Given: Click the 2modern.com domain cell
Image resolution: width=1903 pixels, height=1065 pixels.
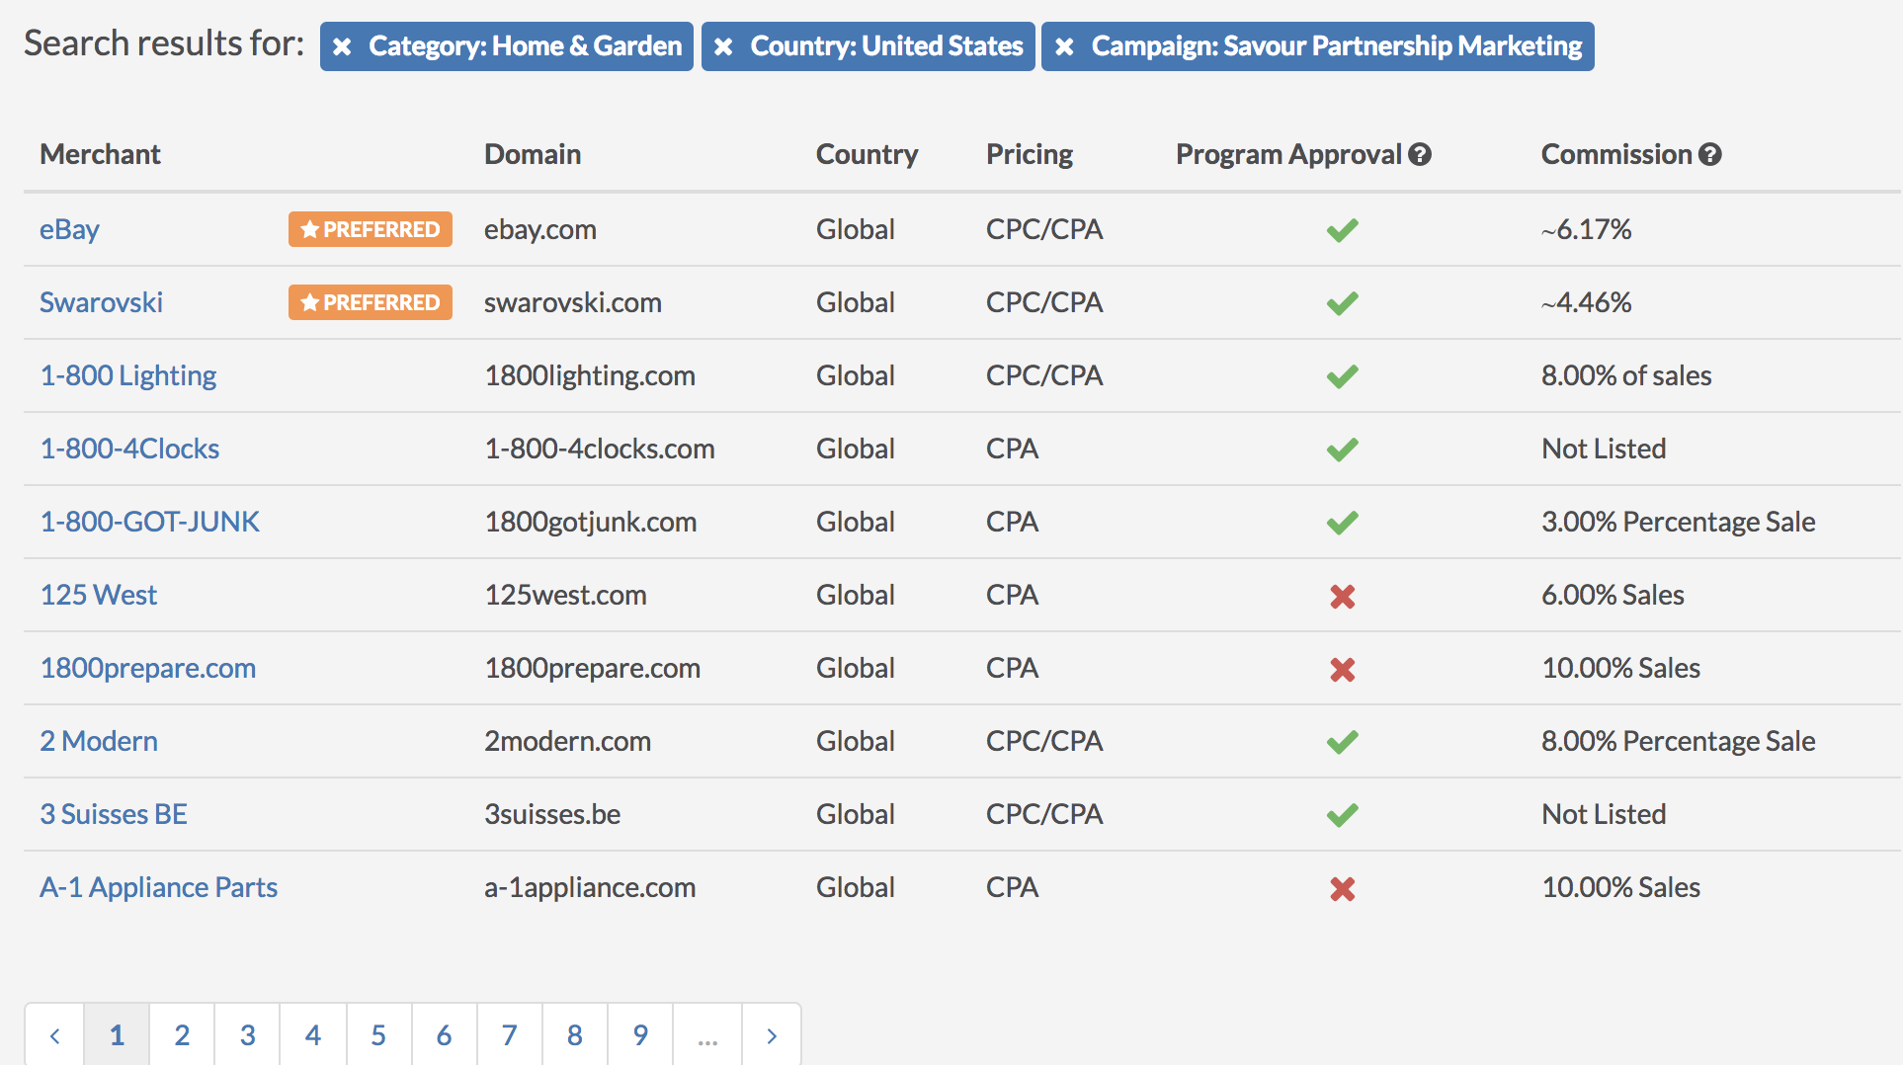Looking at the screenshot, I should [x=567, y=741].
